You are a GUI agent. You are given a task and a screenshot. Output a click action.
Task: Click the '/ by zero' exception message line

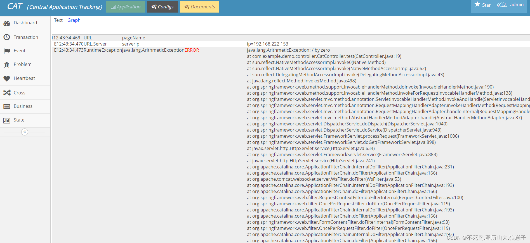click(x=288, y=50)
